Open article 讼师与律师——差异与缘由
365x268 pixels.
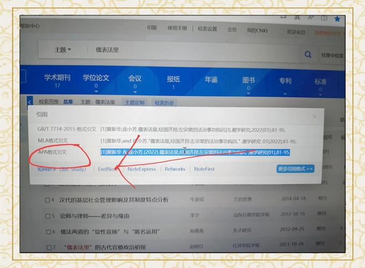click(94, 216)
